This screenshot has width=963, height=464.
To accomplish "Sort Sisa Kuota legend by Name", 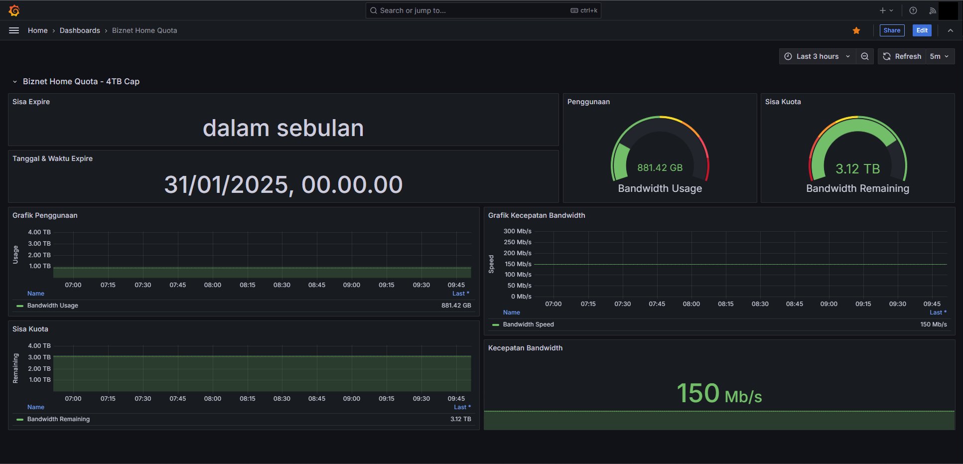I will [x=36, y=407].
